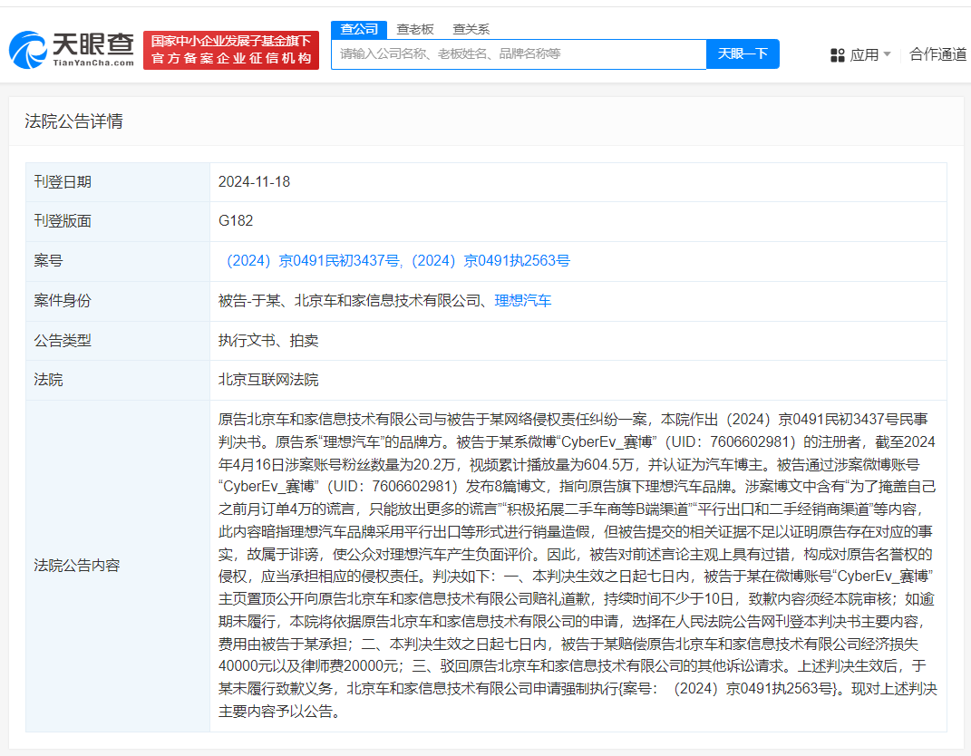Click the 北京互联网法院 court name

point(268,380)
